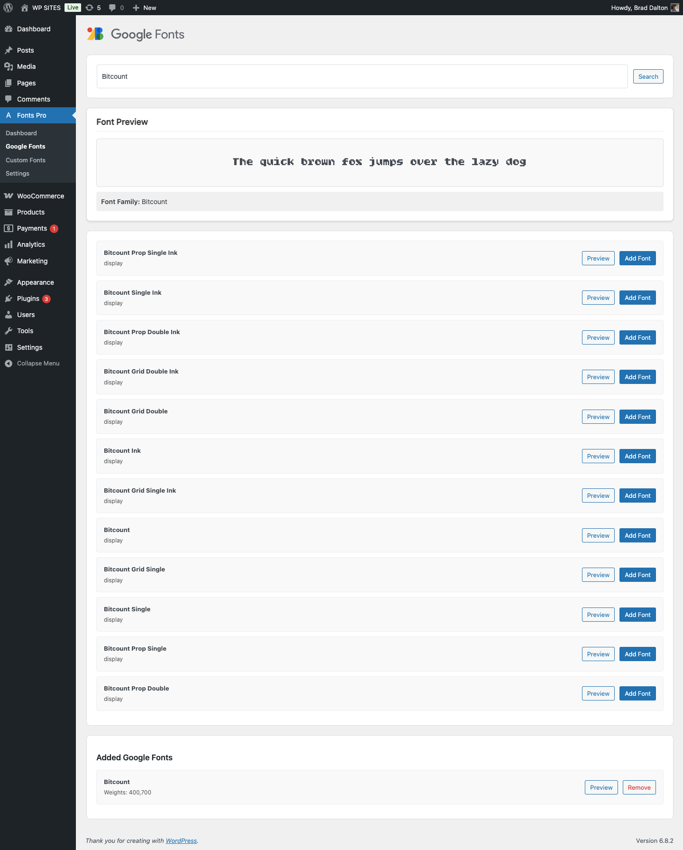683x850 pixels.
Task: Open the comments bubble icon in toolbar
Action: [x=112, y=8]
